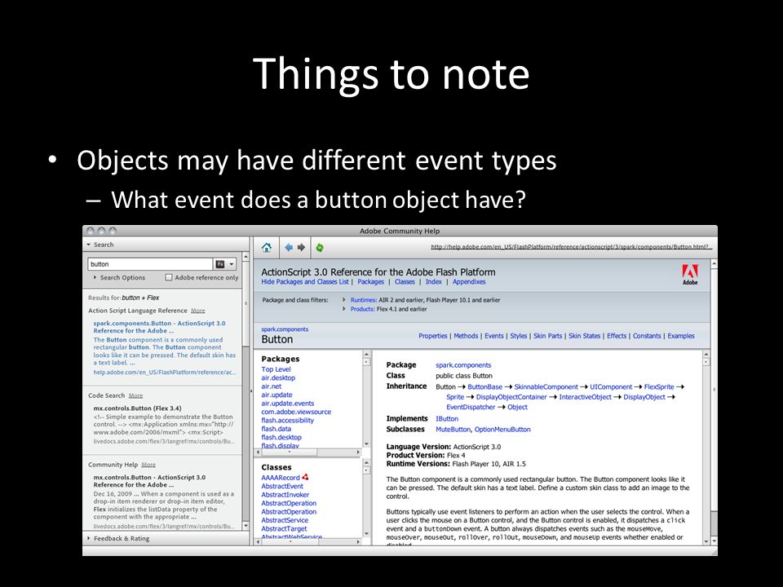Screen dimensions: 783x587
Task: Go to the Home page icon
Action: (x=267, y=248)
